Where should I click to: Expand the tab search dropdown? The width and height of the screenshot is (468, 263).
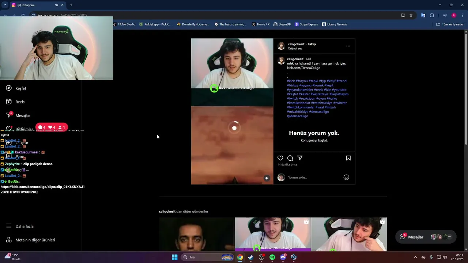click(5, 5)
